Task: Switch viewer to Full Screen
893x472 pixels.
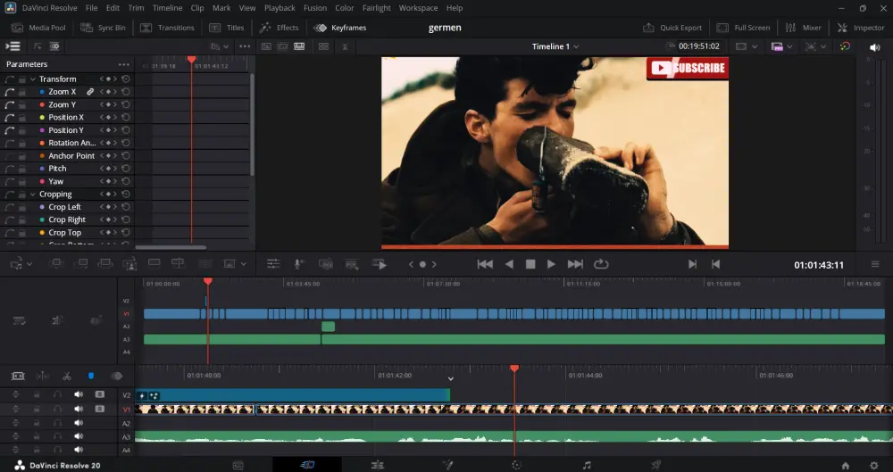Action: point(743,28)
